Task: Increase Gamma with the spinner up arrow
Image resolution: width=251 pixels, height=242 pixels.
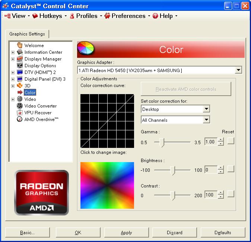Action: (x=221, y=140)
